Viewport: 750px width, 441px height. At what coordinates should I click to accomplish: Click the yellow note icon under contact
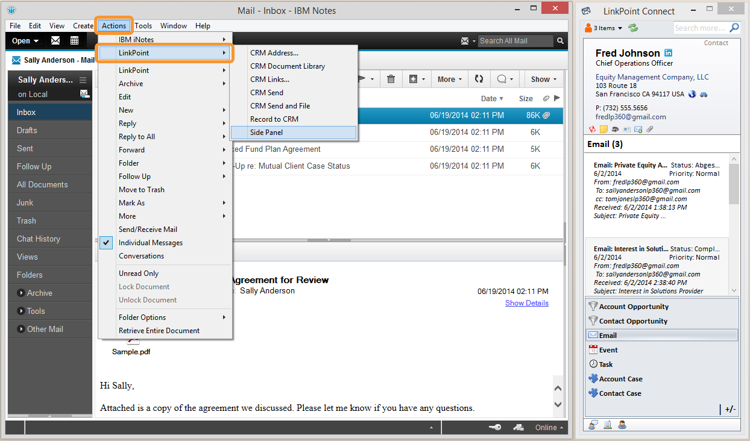click(603, 129)
